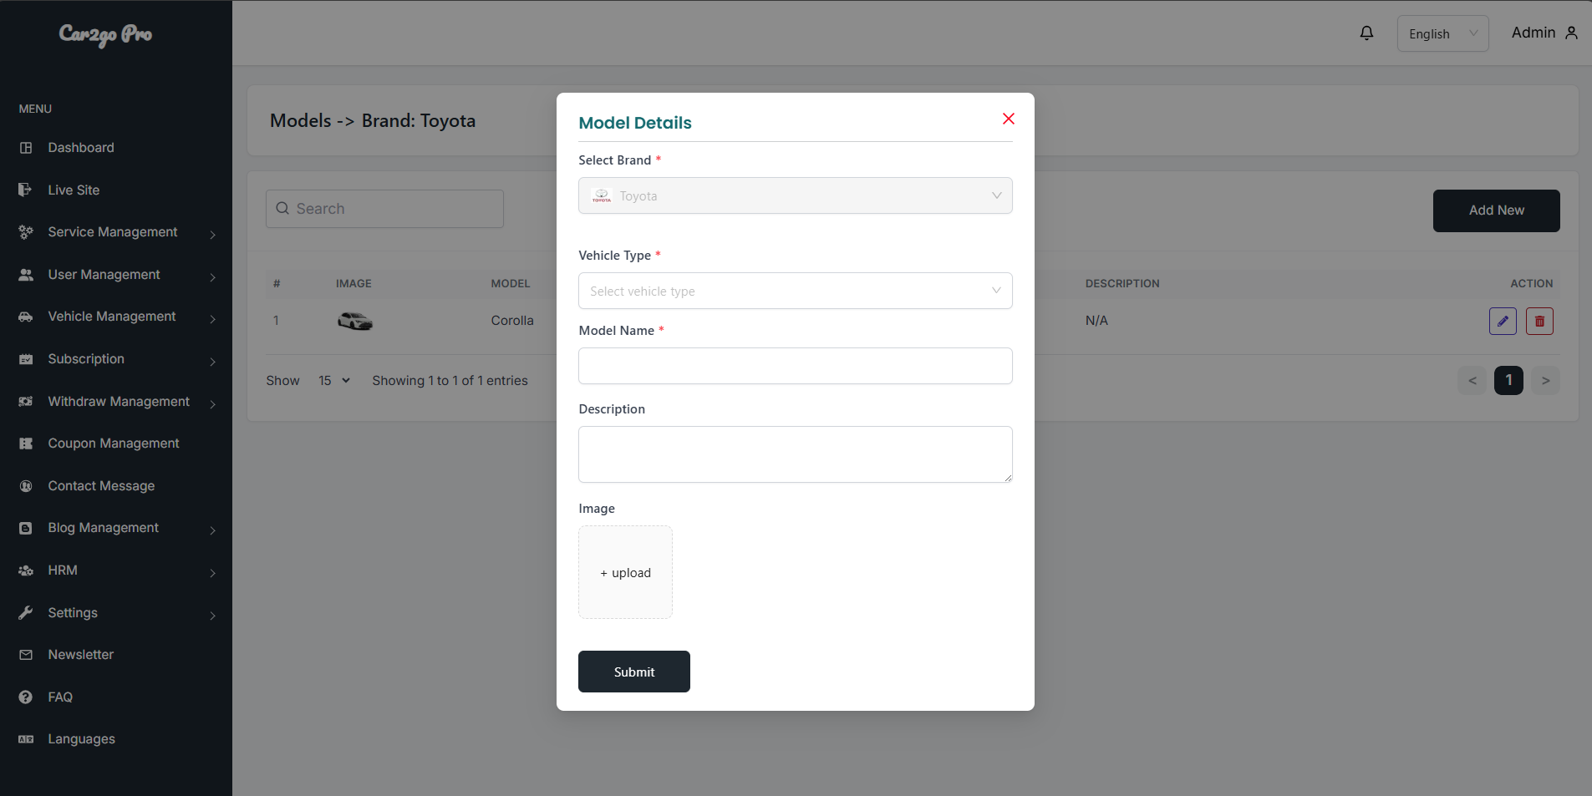Image resolution: width=1592 pixels, height=796 pixels.
Task: Click the Car2go Pro logo
Action: click(x=105, y=34)
